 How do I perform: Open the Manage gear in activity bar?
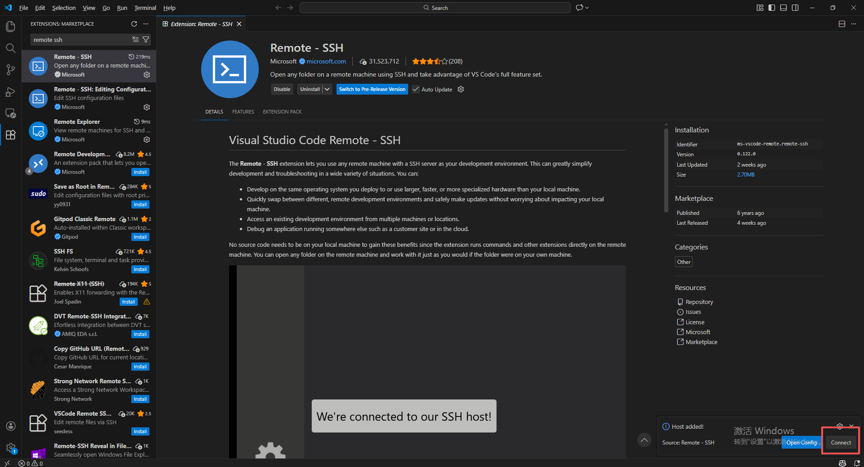tap(11, 448)
